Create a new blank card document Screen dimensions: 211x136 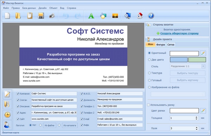coord(7,16)
